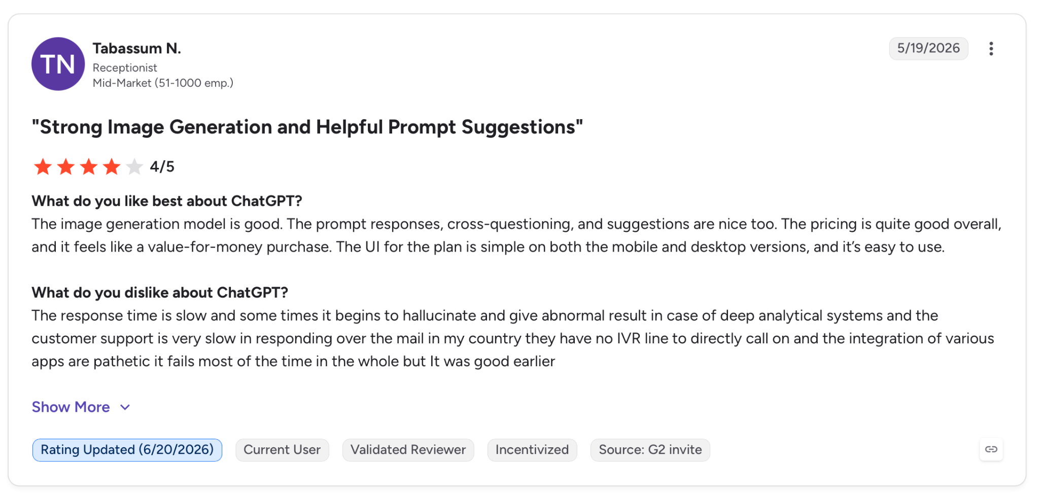Viewport: 1039px width, 495px height.
Task: Click the first orange rating star
Action: 43,166
